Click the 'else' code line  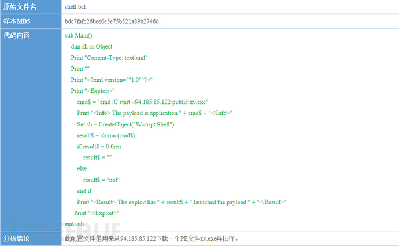82,169
